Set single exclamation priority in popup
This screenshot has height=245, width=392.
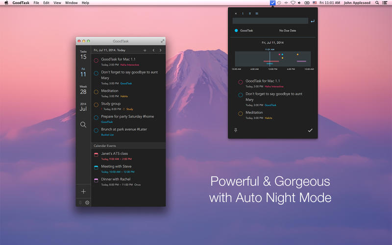point(243,14)
